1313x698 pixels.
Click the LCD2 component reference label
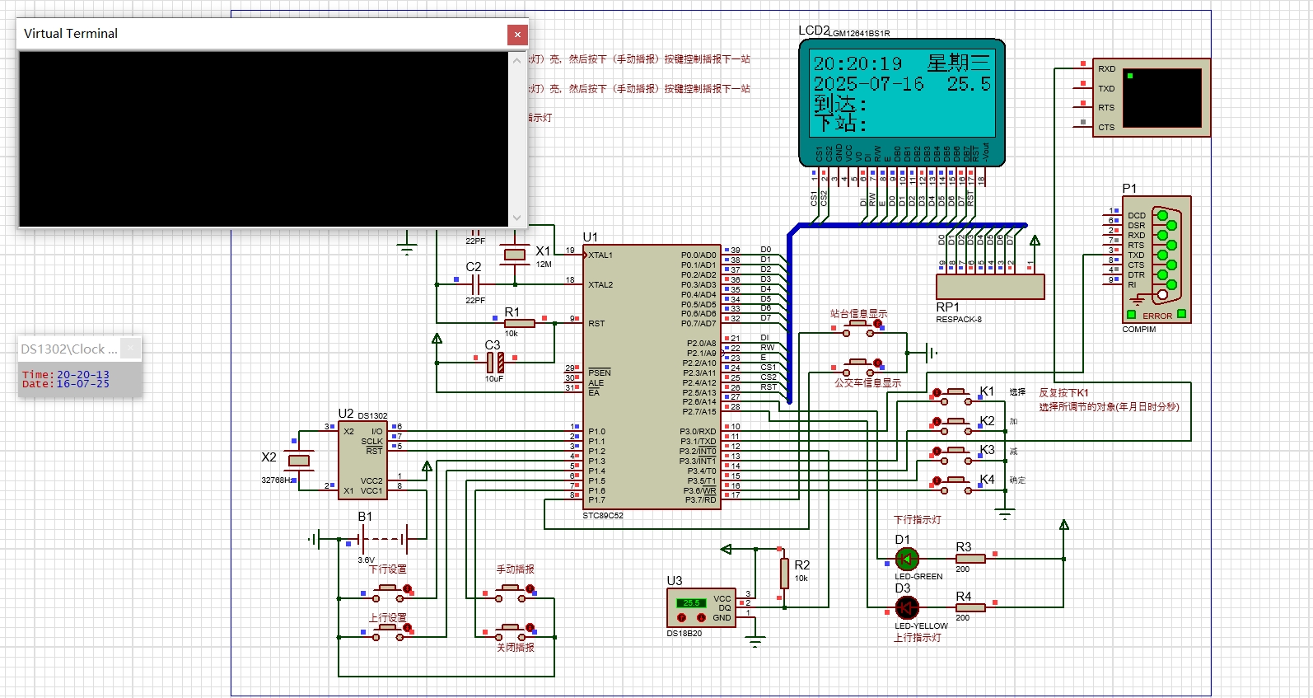tap(814, 30)
